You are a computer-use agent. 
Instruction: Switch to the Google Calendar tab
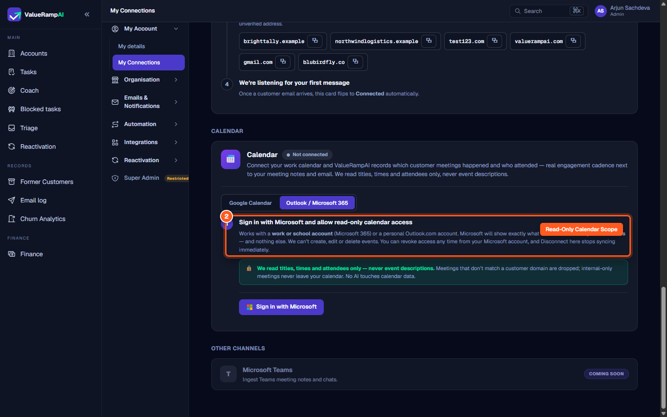(251, 203)
